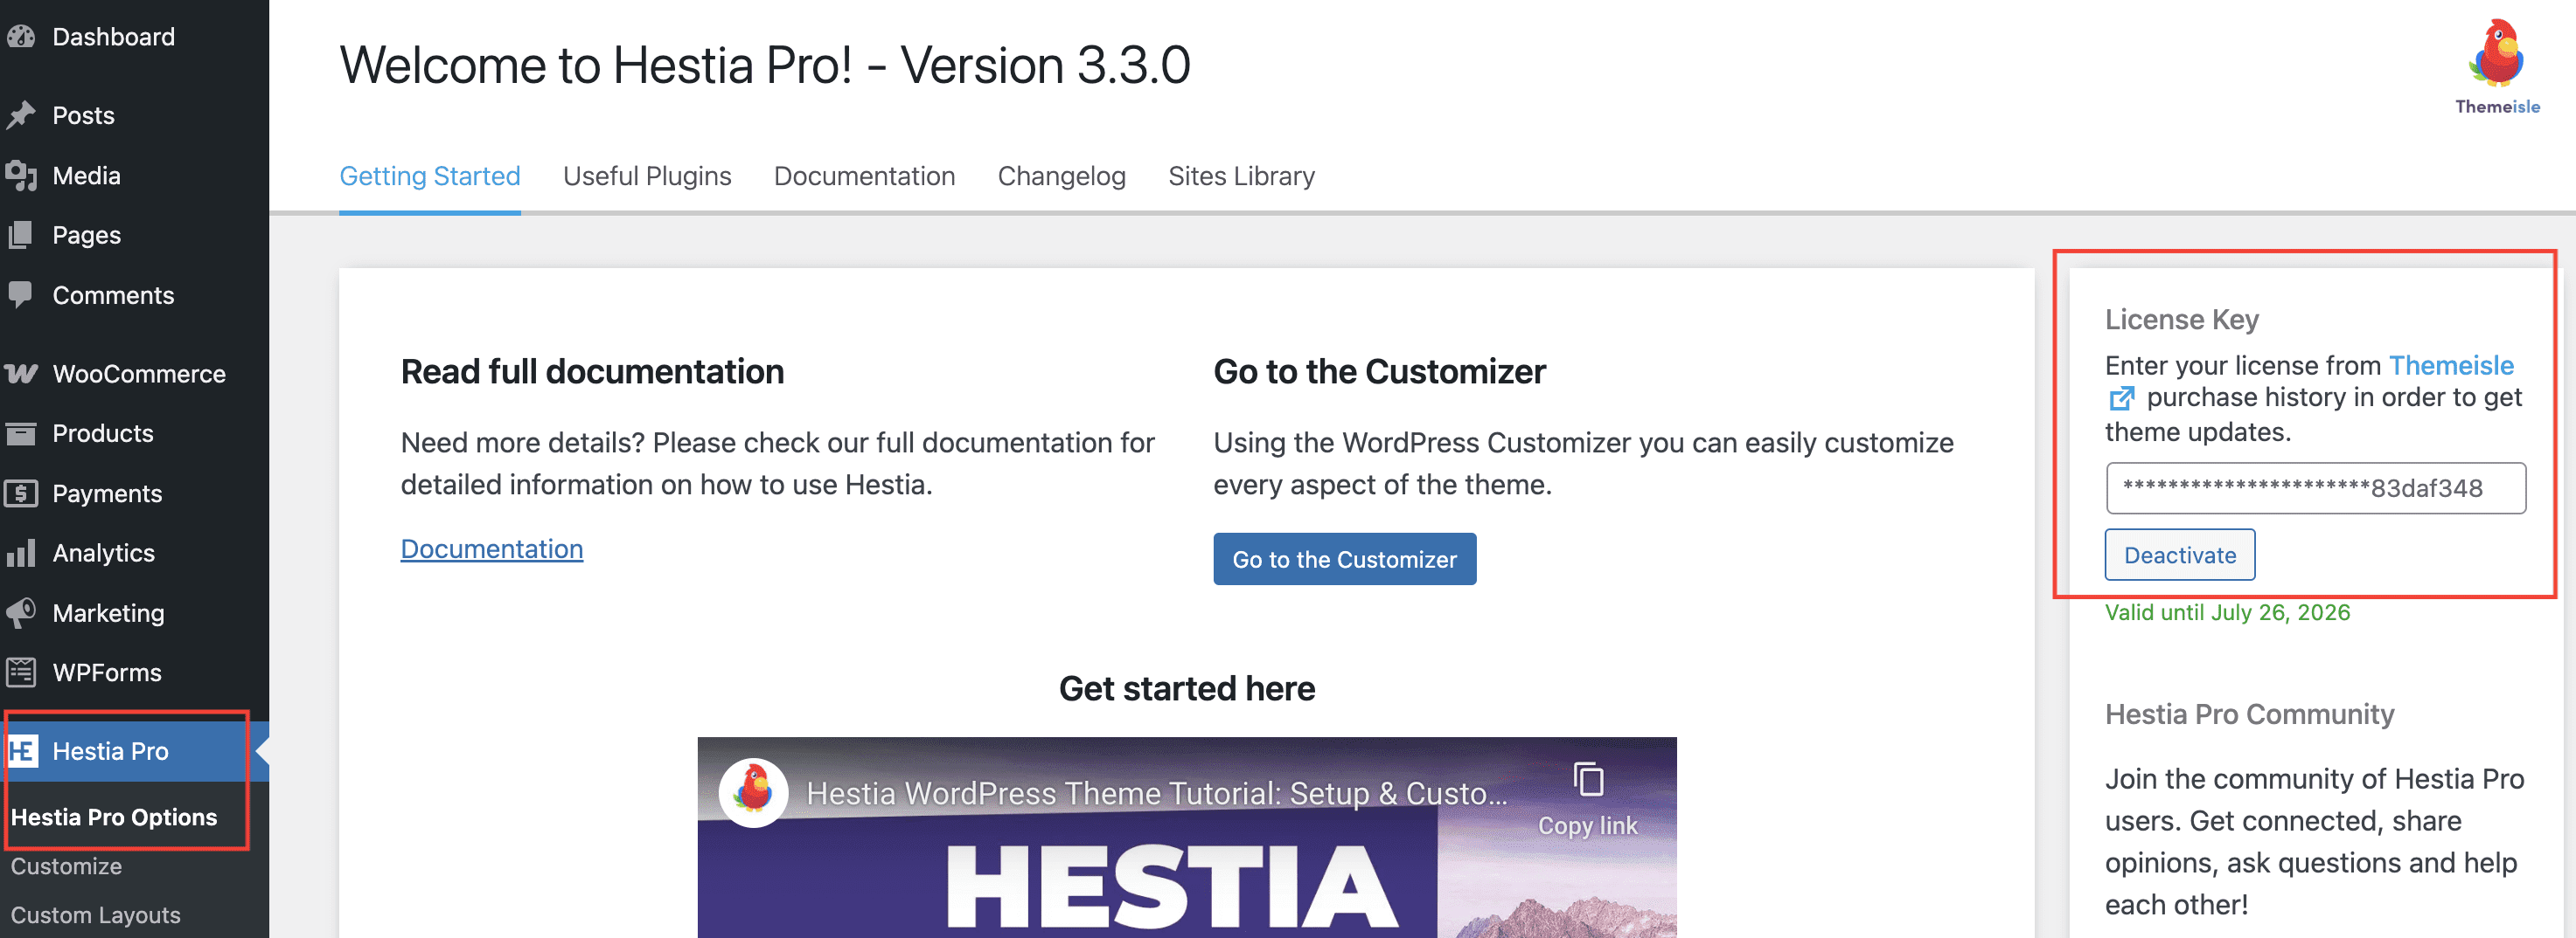Viewport: 2576px width, 938px height.
Task: Select Custom Layouts in Hestia submenu
Action: (95, 914)
